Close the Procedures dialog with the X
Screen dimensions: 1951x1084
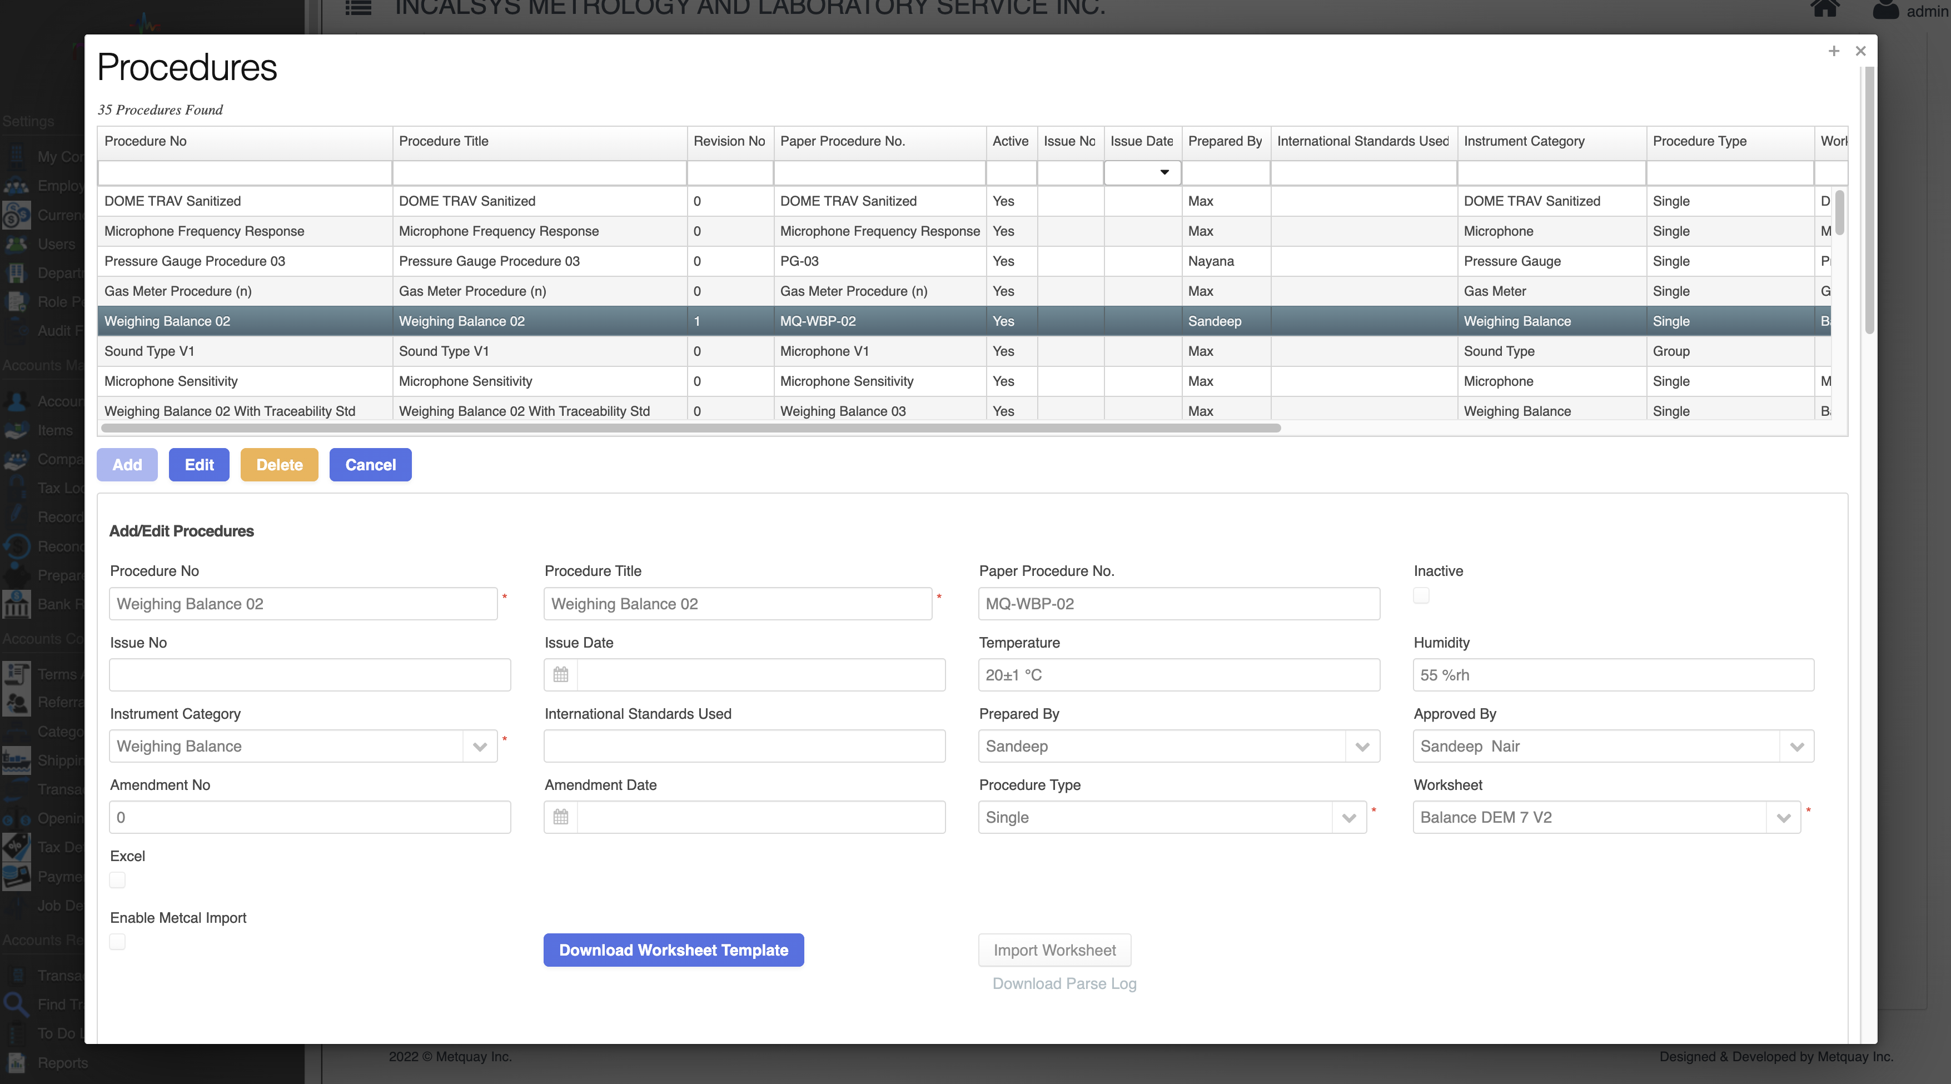point(1860,51)
